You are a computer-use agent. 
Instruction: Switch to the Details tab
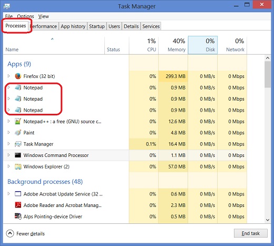coord(131,26)
